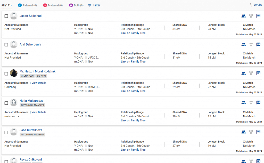Screen dimensions: 264x163
Task: Tick the checkbox for Natia Maisuradze
Action: 6,103
